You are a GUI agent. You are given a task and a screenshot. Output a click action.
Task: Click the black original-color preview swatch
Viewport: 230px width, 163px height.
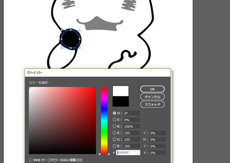coord(120,102)
